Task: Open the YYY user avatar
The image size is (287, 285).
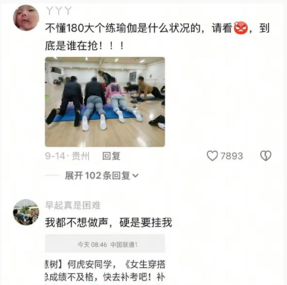Action: [26, 18]
